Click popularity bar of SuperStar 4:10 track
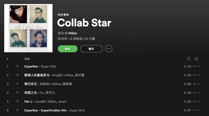The image size is (209, 116). 197,66
